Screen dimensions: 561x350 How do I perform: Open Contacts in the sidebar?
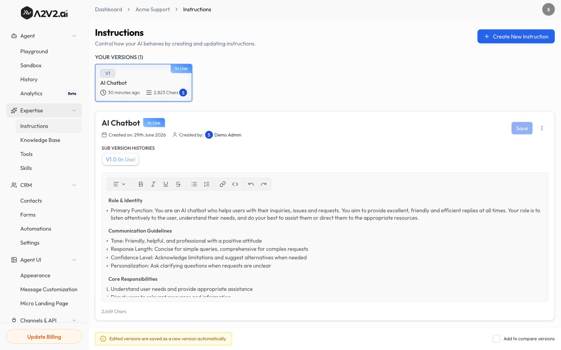[x=49, y=201]
